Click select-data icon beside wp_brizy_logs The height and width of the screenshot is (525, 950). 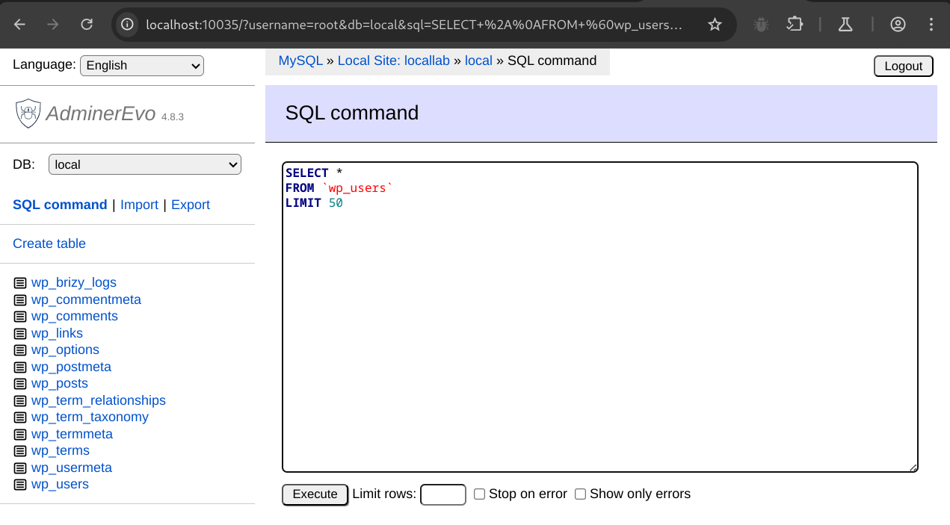point(20,283)
